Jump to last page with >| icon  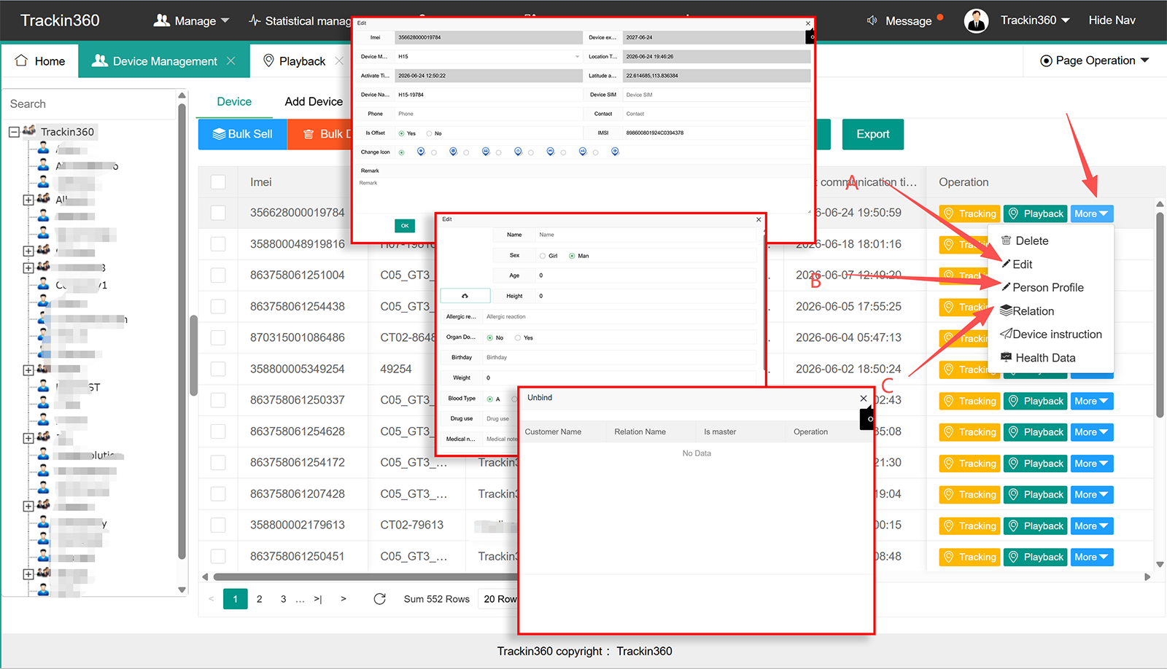click(318, 599)
